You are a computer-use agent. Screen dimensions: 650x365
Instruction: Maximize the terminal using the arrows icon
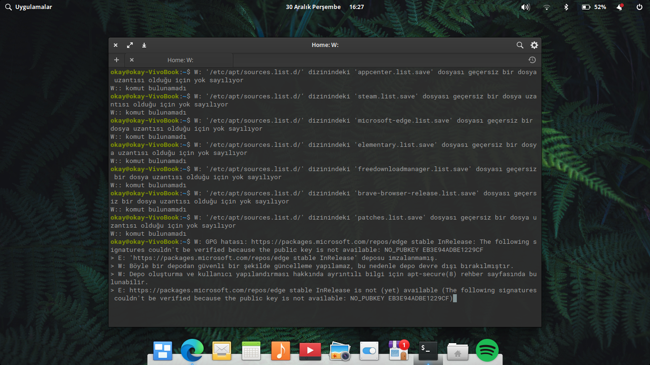130,45
